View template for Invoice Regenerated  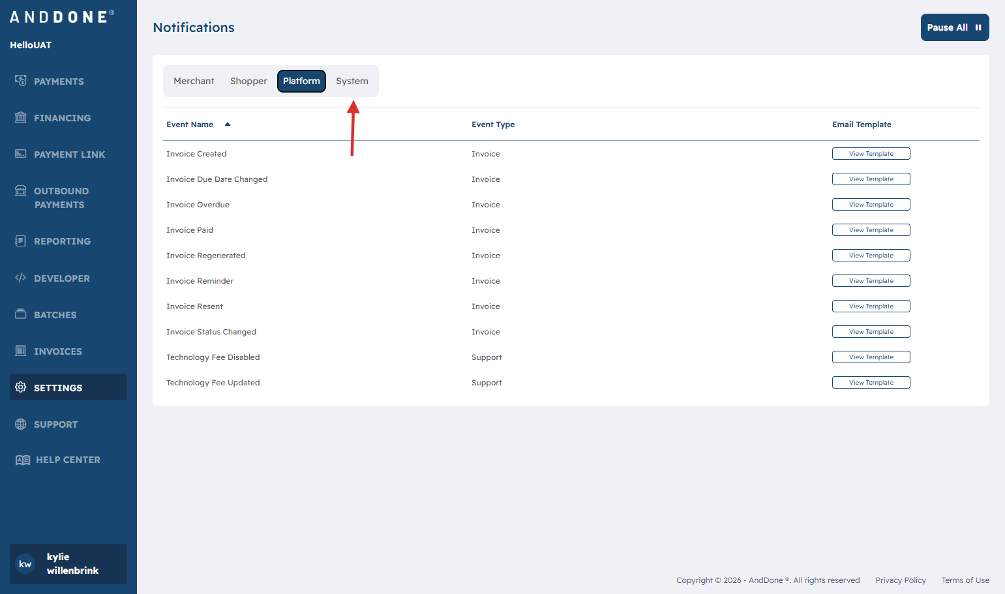[x=871, y=256]
